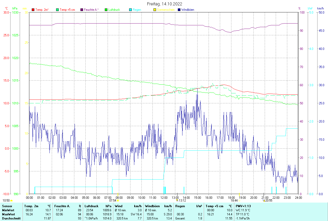Click the '30.0' top temperature axis value
Viewport: 328px width, 221px height.
coord(6,12)
